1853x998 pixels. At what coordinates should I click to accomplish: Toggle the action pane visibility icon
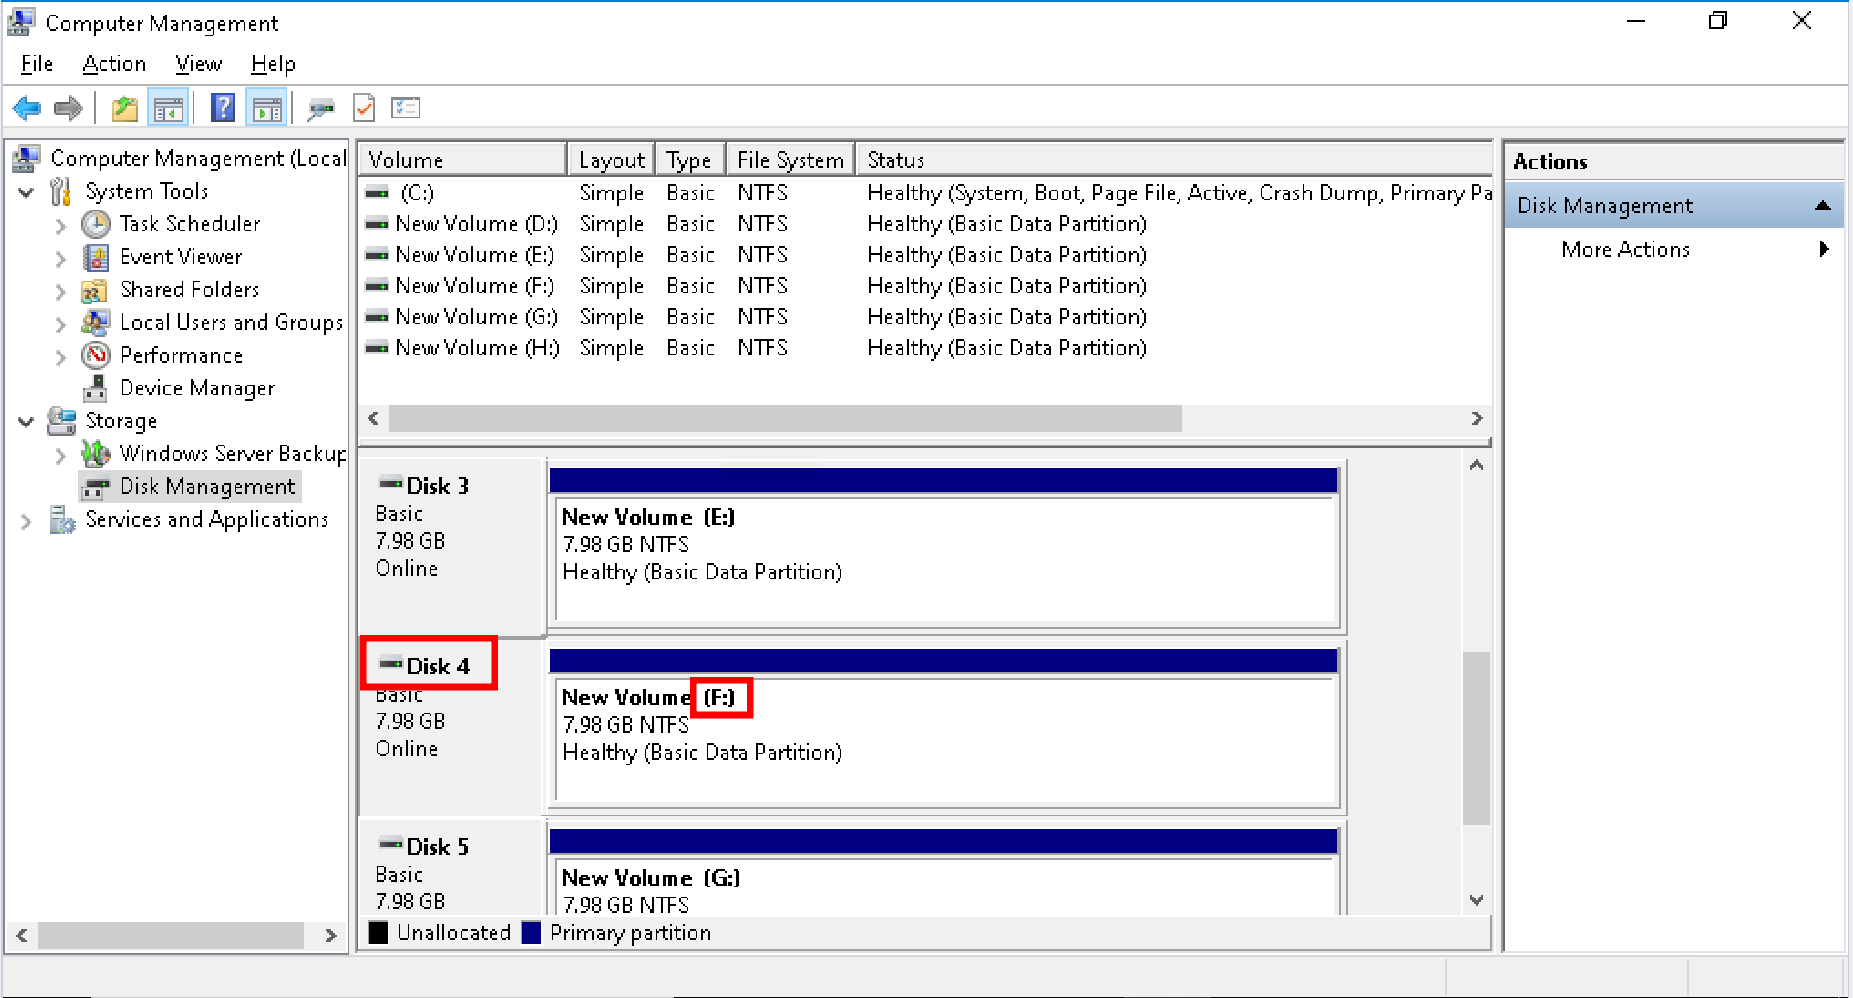tap(266, 108)
